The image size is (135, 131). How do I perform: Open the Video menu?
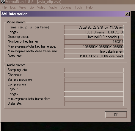pyautogui.click(x=41, y=7)
